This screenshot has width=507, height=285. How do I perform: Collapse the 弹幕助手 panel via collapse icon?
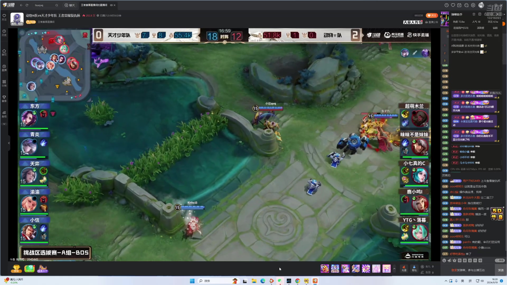474,14
